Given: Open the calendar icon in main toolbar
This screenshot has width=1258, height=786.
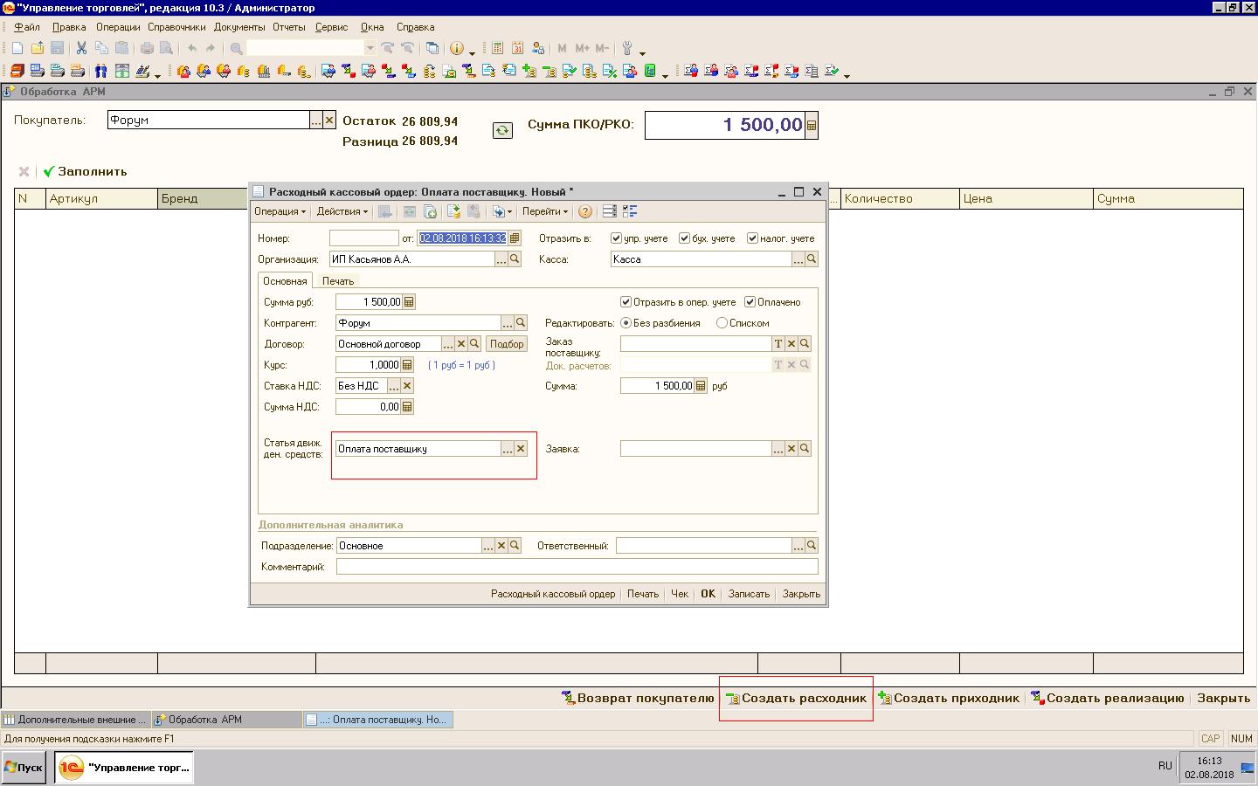Looking at the screenshot, I should click(x=517, y=49).
